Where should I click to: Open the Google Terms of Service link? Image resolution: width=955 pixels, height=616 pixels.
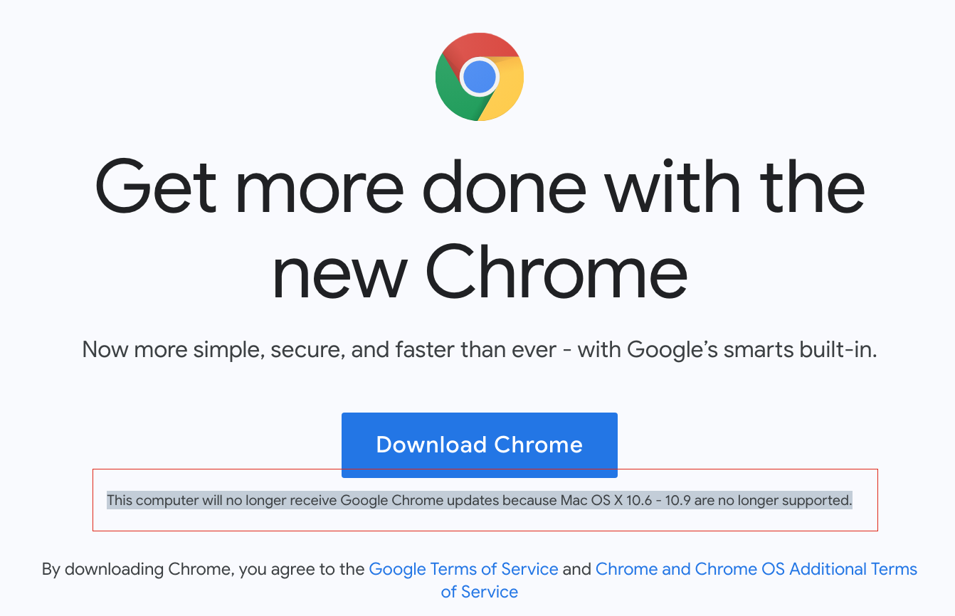click(x=463, y=569)
